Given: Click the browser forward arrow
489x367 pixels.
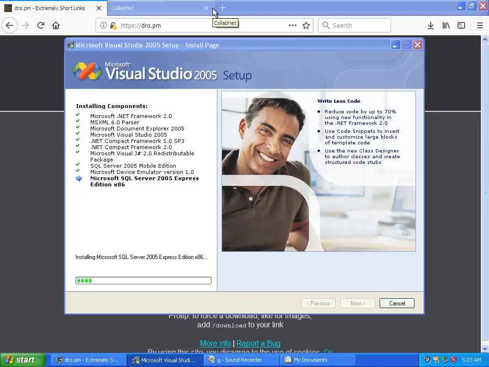Looking at the screenshot, I should 26,25.
